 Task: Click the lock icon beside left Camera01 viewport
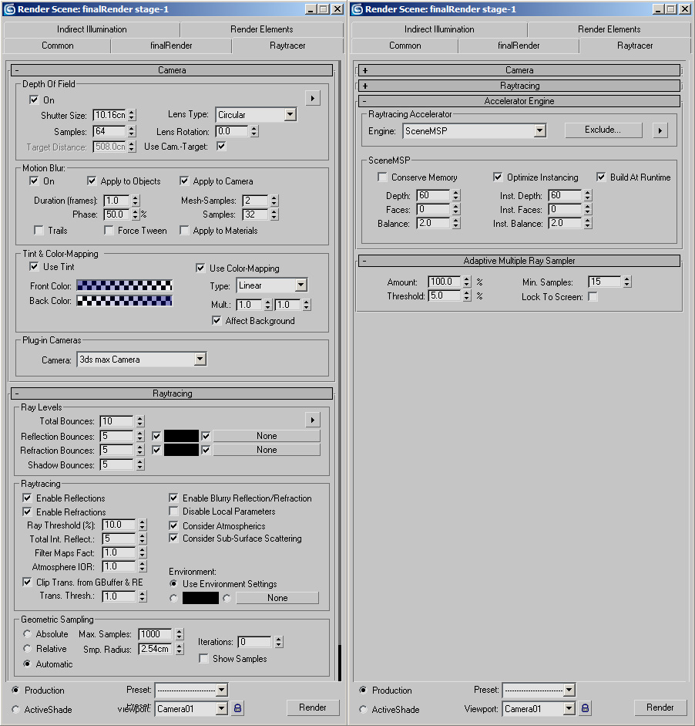237,707
